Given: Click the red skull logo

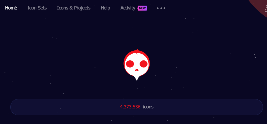Looking at the screenshot, I should (x=137, y=65).
